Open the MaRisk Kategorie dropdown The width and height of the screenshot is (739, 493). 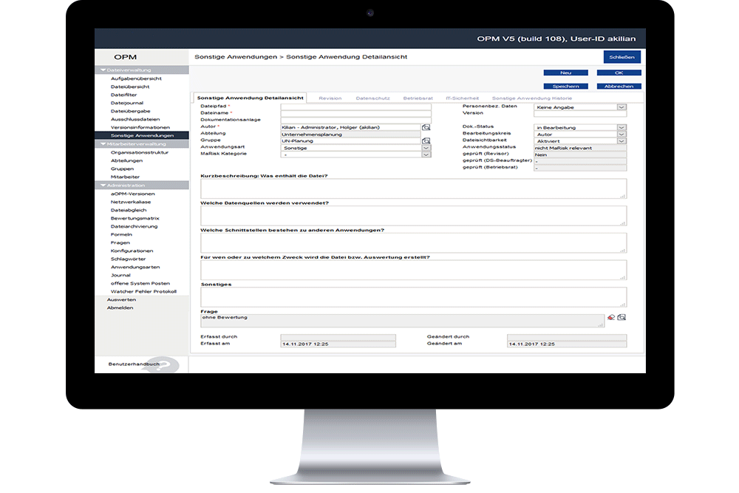[426, 155]
